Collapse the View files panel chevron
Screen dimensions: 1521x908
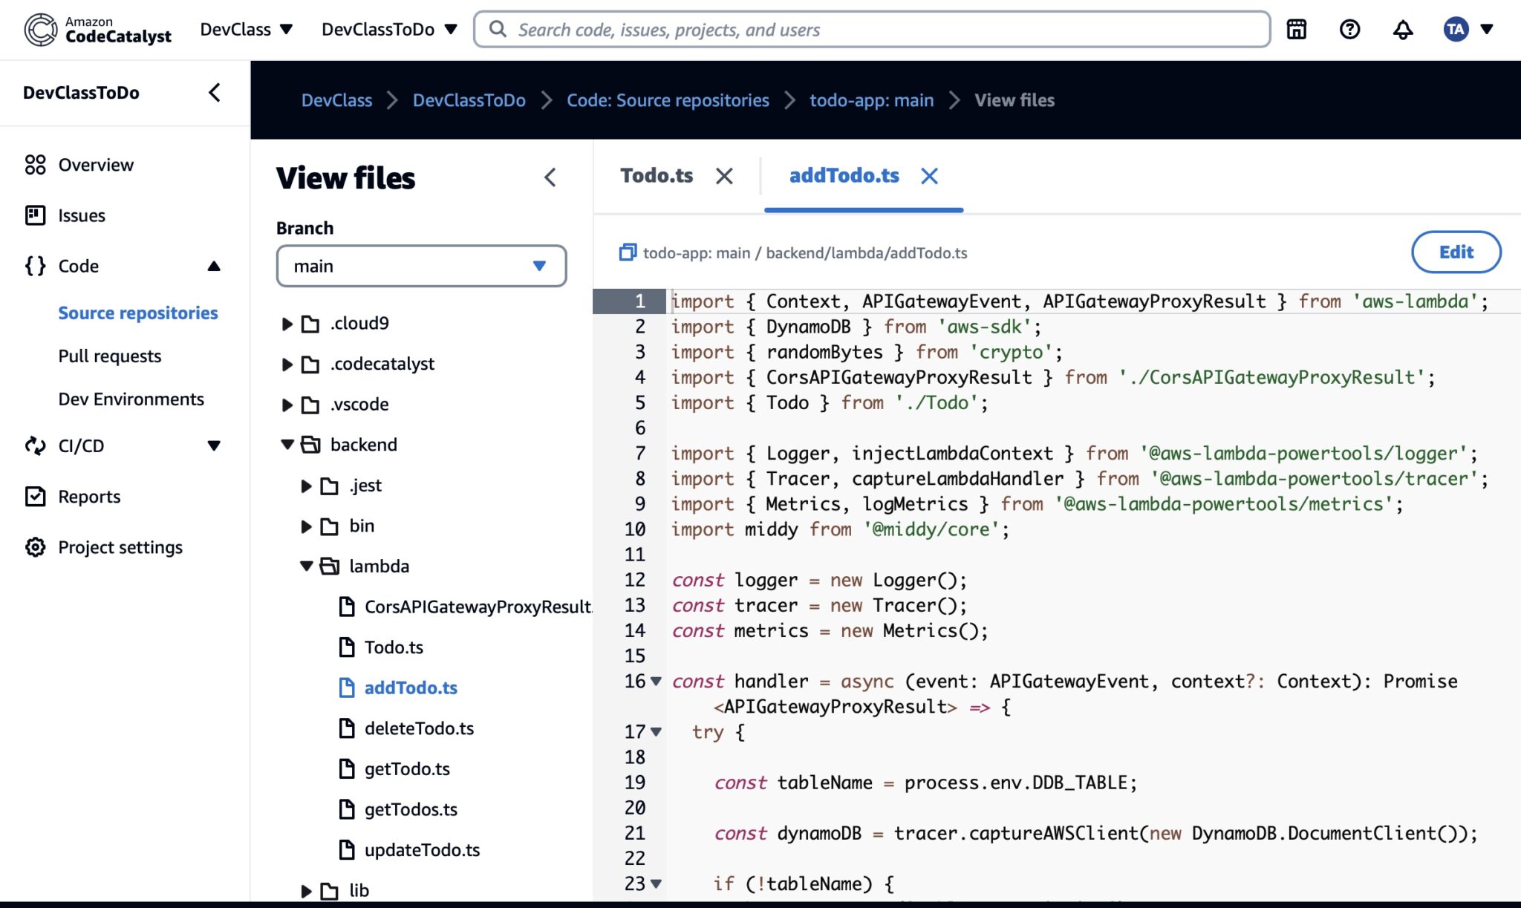click(x=550, y=177)
